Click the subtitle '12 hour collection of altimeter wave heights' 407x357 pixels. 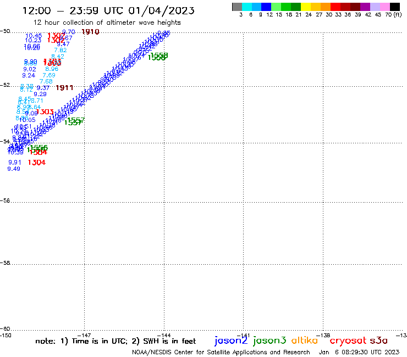[107, 23]
